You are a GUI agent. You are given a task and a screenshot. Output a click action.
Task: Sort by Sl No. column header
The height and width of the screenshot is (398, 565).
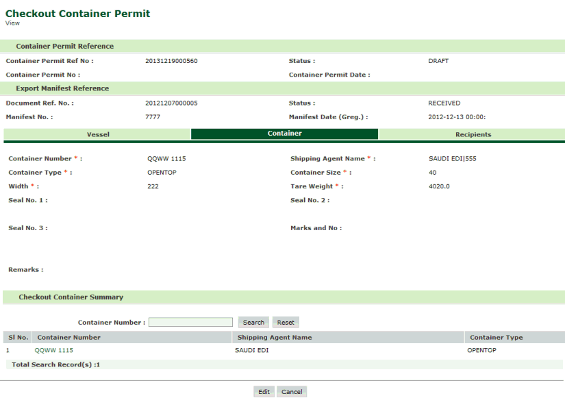pos(16,337)
